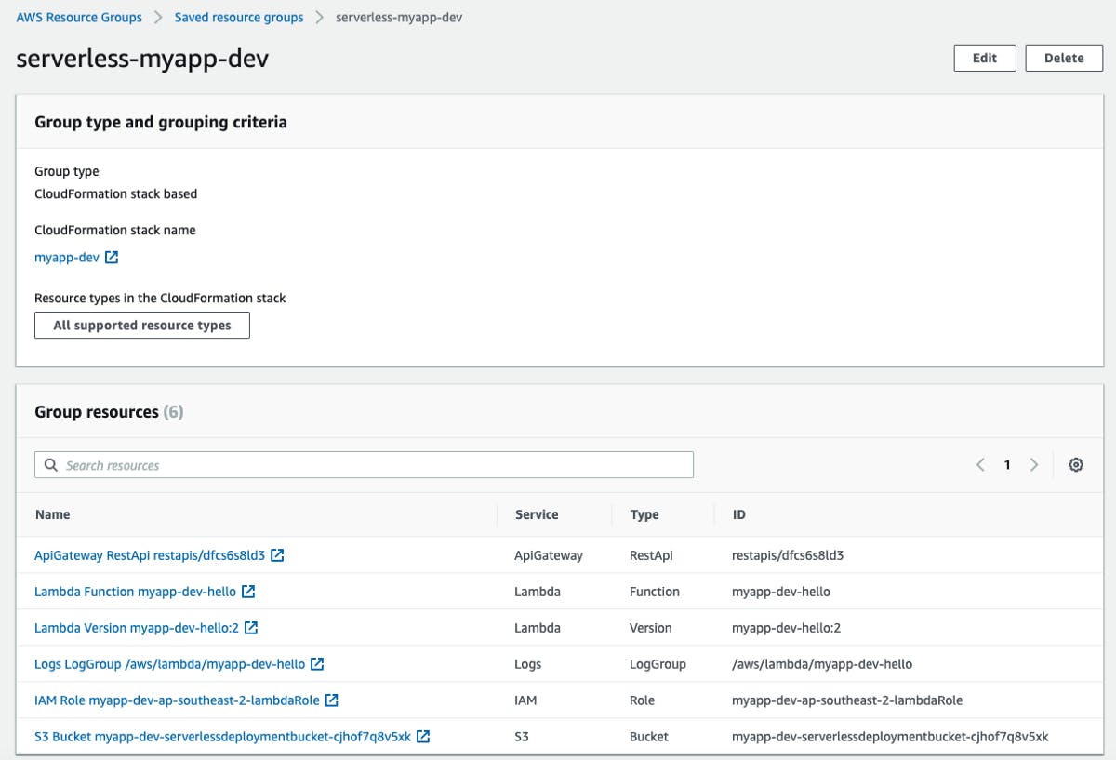Click previous page chevron in pagination
1116x760 pixels.
(979, 464)
